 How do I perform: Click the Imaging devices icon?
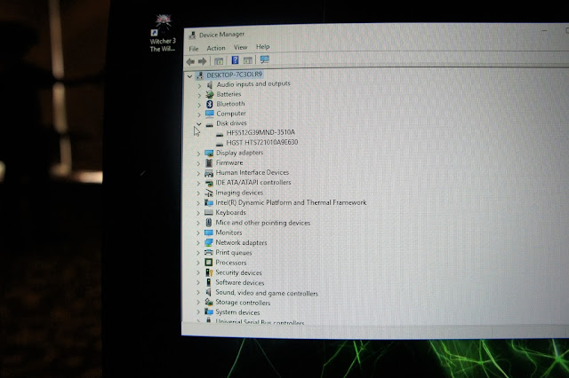point(209,193)
